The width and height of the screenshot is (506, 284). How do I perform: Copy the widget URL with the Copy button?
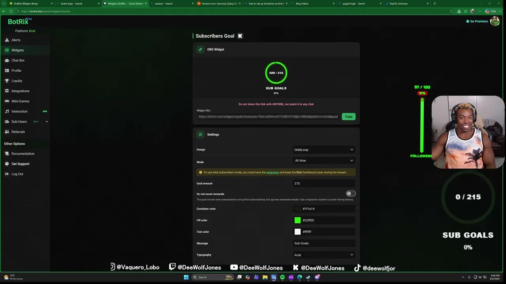tap(349, 117)
